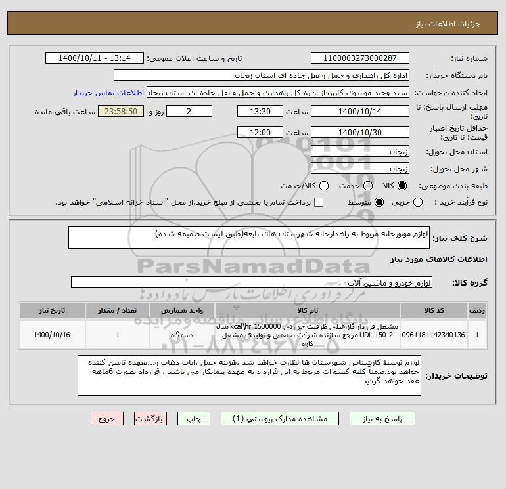Select the جزیی purchase type radio
Image resolution: width=506 pixels, height=489 pixels.
click(x=418, y=202)
